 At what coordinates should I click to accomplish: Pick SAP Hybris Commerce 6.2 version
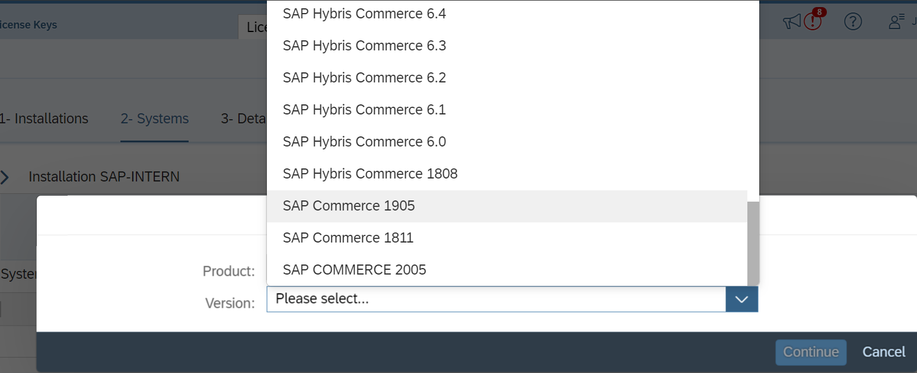364,78
